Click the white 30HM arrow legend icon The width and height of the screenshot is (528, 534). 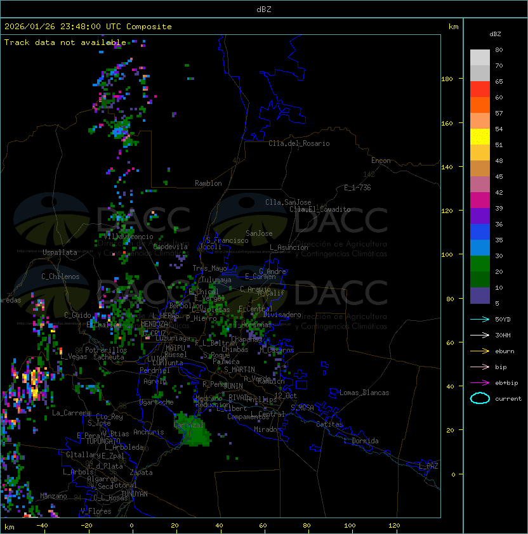click(x=480, y=335)
